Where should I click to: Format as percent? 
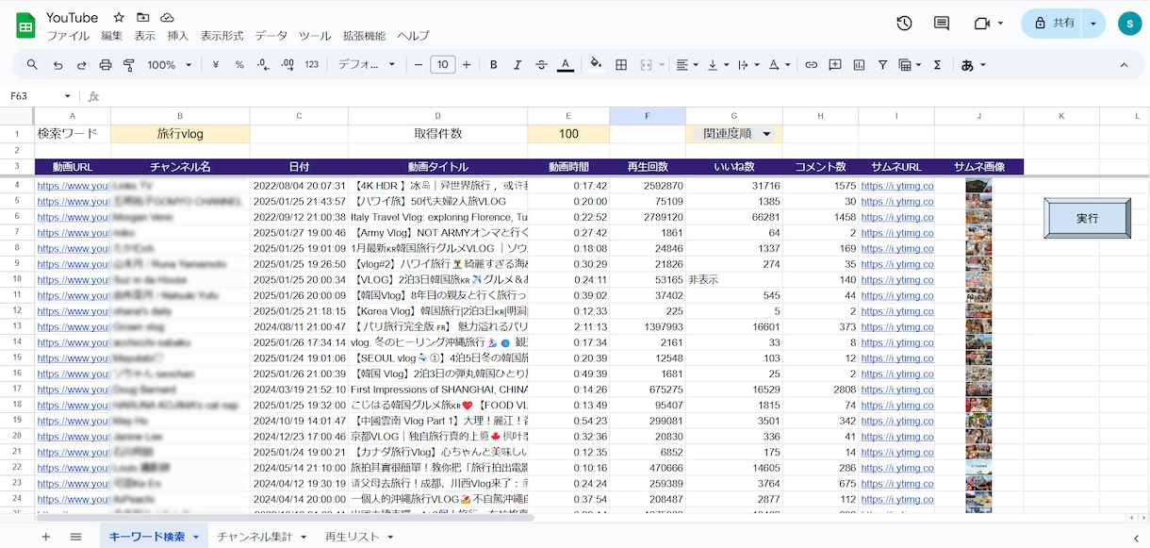pos(239,65)
